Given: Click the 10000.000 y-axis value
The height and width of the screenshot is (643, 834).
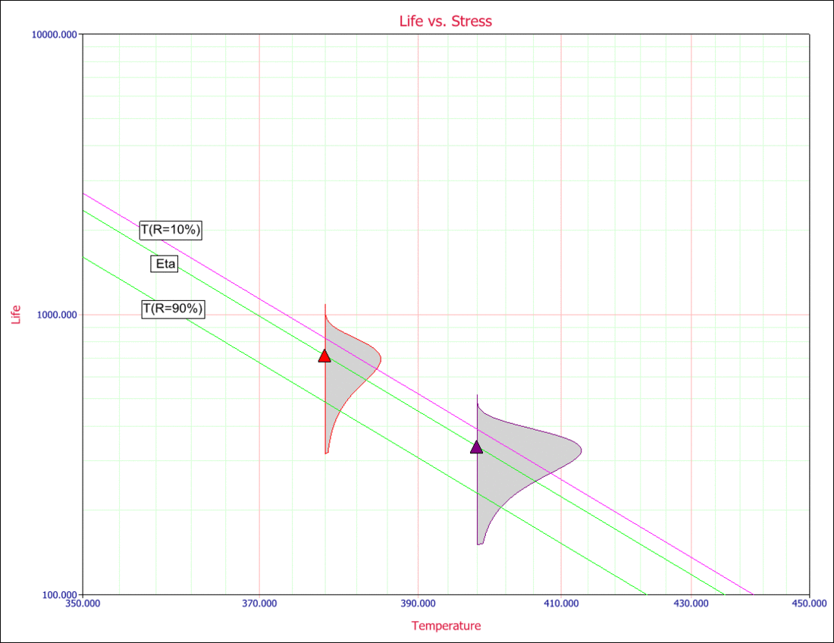Looking at the screenshot, I should coord(55,35).
